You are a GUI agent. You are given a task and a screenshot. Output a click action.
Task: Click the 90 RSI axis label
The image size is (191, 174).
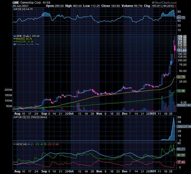click(179, 12)
